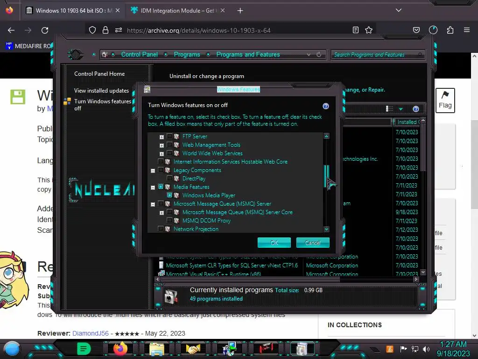Open the Start orb on taskbar
This screenshot has height=359, width=478.
[12, 349]
